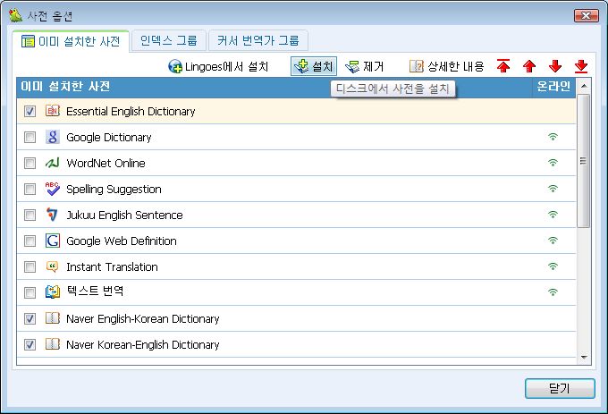The image size is (608, 414).
Task: Tick the Jukuu English Sentence checkbox
Action: [30, 215]
